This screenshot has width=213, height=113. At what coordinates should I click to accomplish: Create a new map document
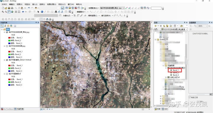point(3,8)
